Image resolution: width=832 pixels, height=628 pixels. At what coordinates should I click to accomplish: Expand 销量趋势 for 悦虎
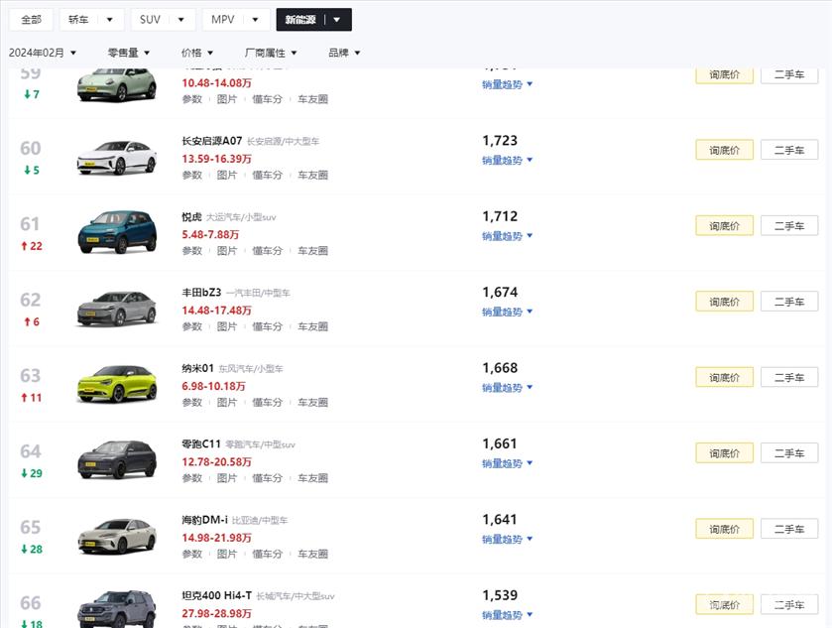(507, 236)
